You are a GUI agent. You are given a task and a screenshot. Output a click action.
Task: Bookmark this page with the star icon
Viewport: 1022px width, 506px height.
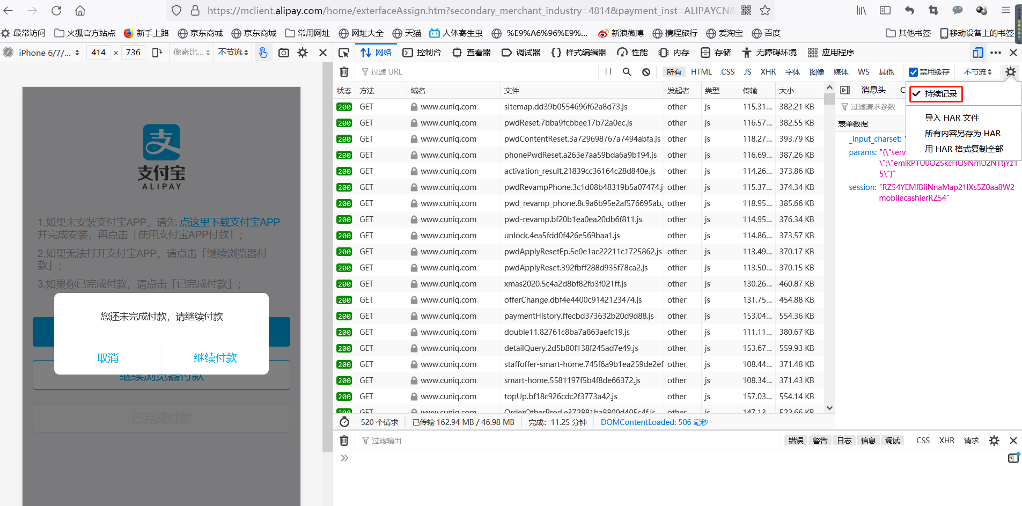(765, 10)
